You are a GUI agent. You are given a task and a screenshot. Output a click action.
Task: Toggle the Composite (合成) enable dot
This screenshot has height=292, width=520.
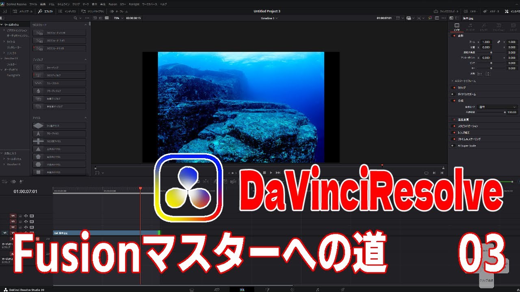point(454,101)
